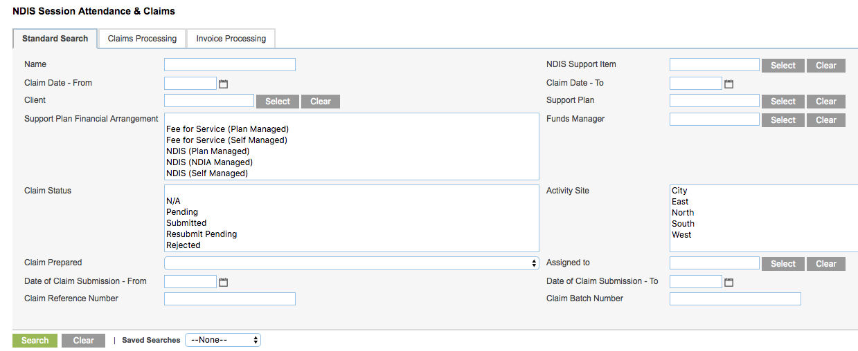Run the green Search button
The width and height of the screenshot is (858, 351).
(35, 341)
